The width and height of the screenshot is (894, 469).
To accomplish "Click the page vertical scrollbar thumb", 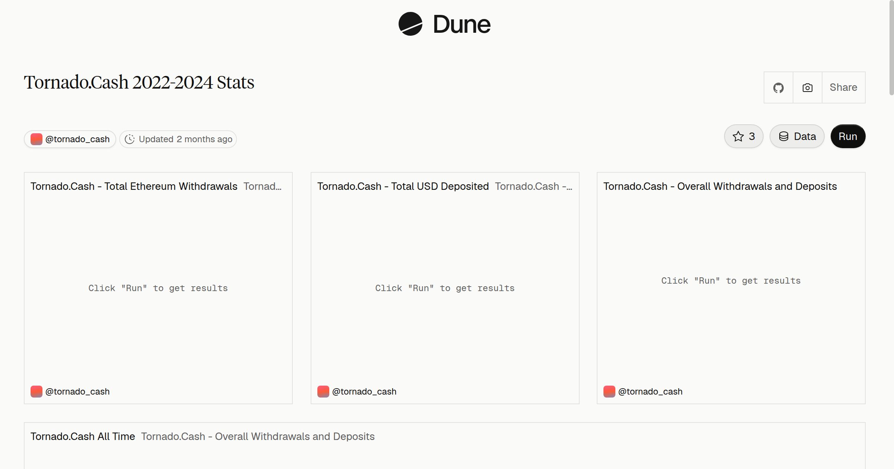I will tap(891, 48).
